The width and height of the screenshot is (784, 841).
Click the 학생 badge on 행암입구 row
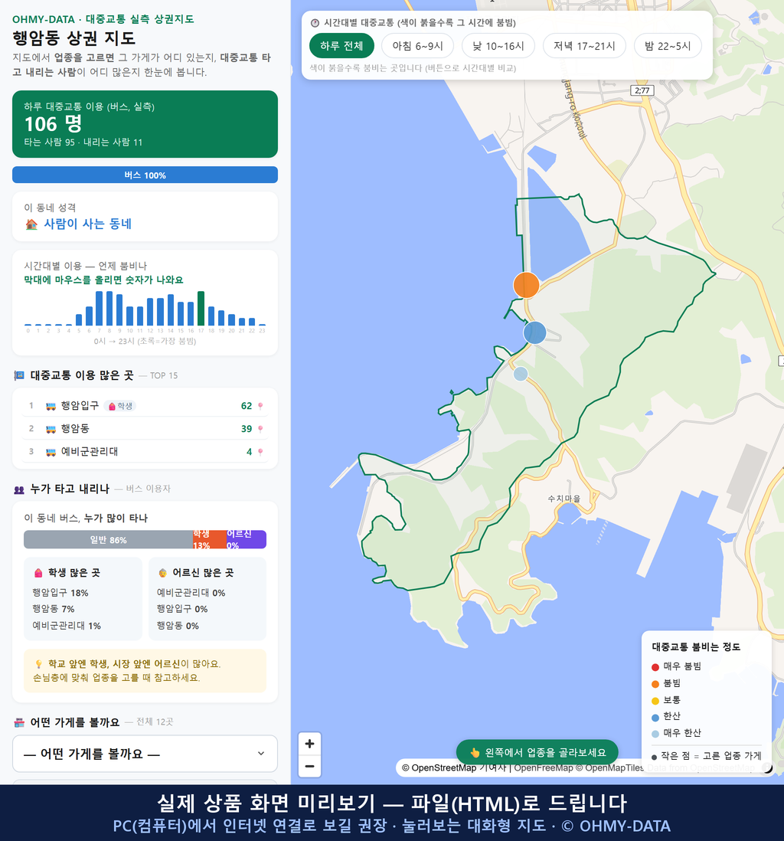(120, 406)
